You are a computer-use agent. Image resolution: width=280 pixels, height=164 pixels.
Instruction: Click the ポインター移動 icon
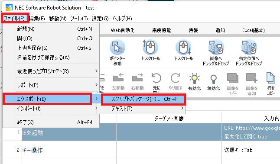[x=117, y=48]
